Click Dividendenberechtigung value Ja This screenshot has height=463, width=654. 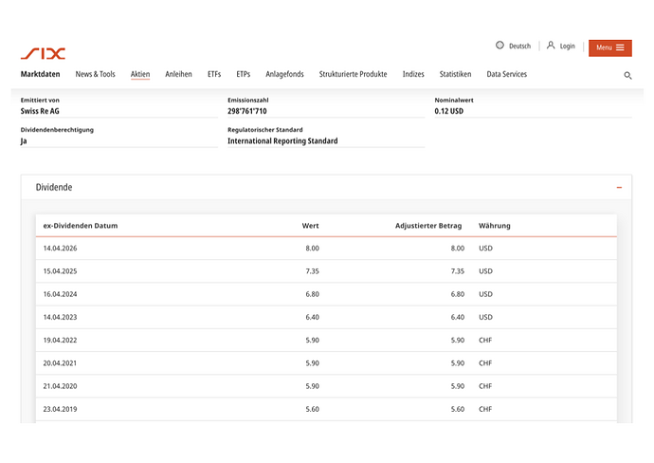(24, 140)
